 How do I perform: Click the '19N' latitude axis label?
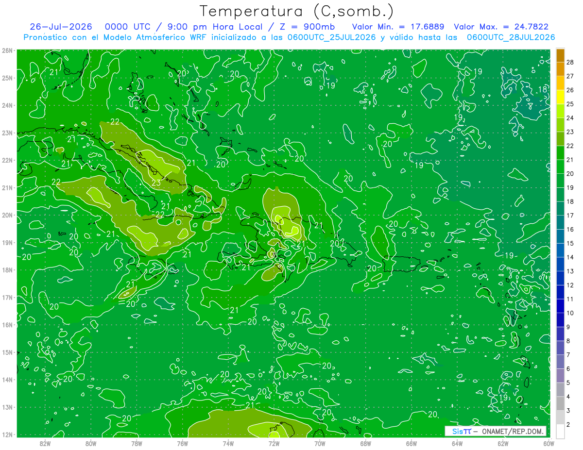point(7,243)
